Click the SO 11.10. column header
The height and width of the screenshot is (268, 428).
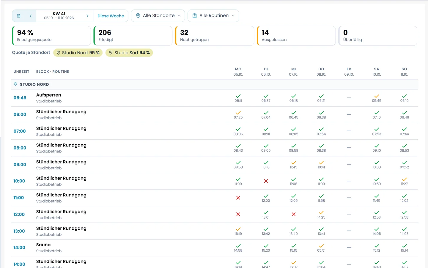pos(404,71)
